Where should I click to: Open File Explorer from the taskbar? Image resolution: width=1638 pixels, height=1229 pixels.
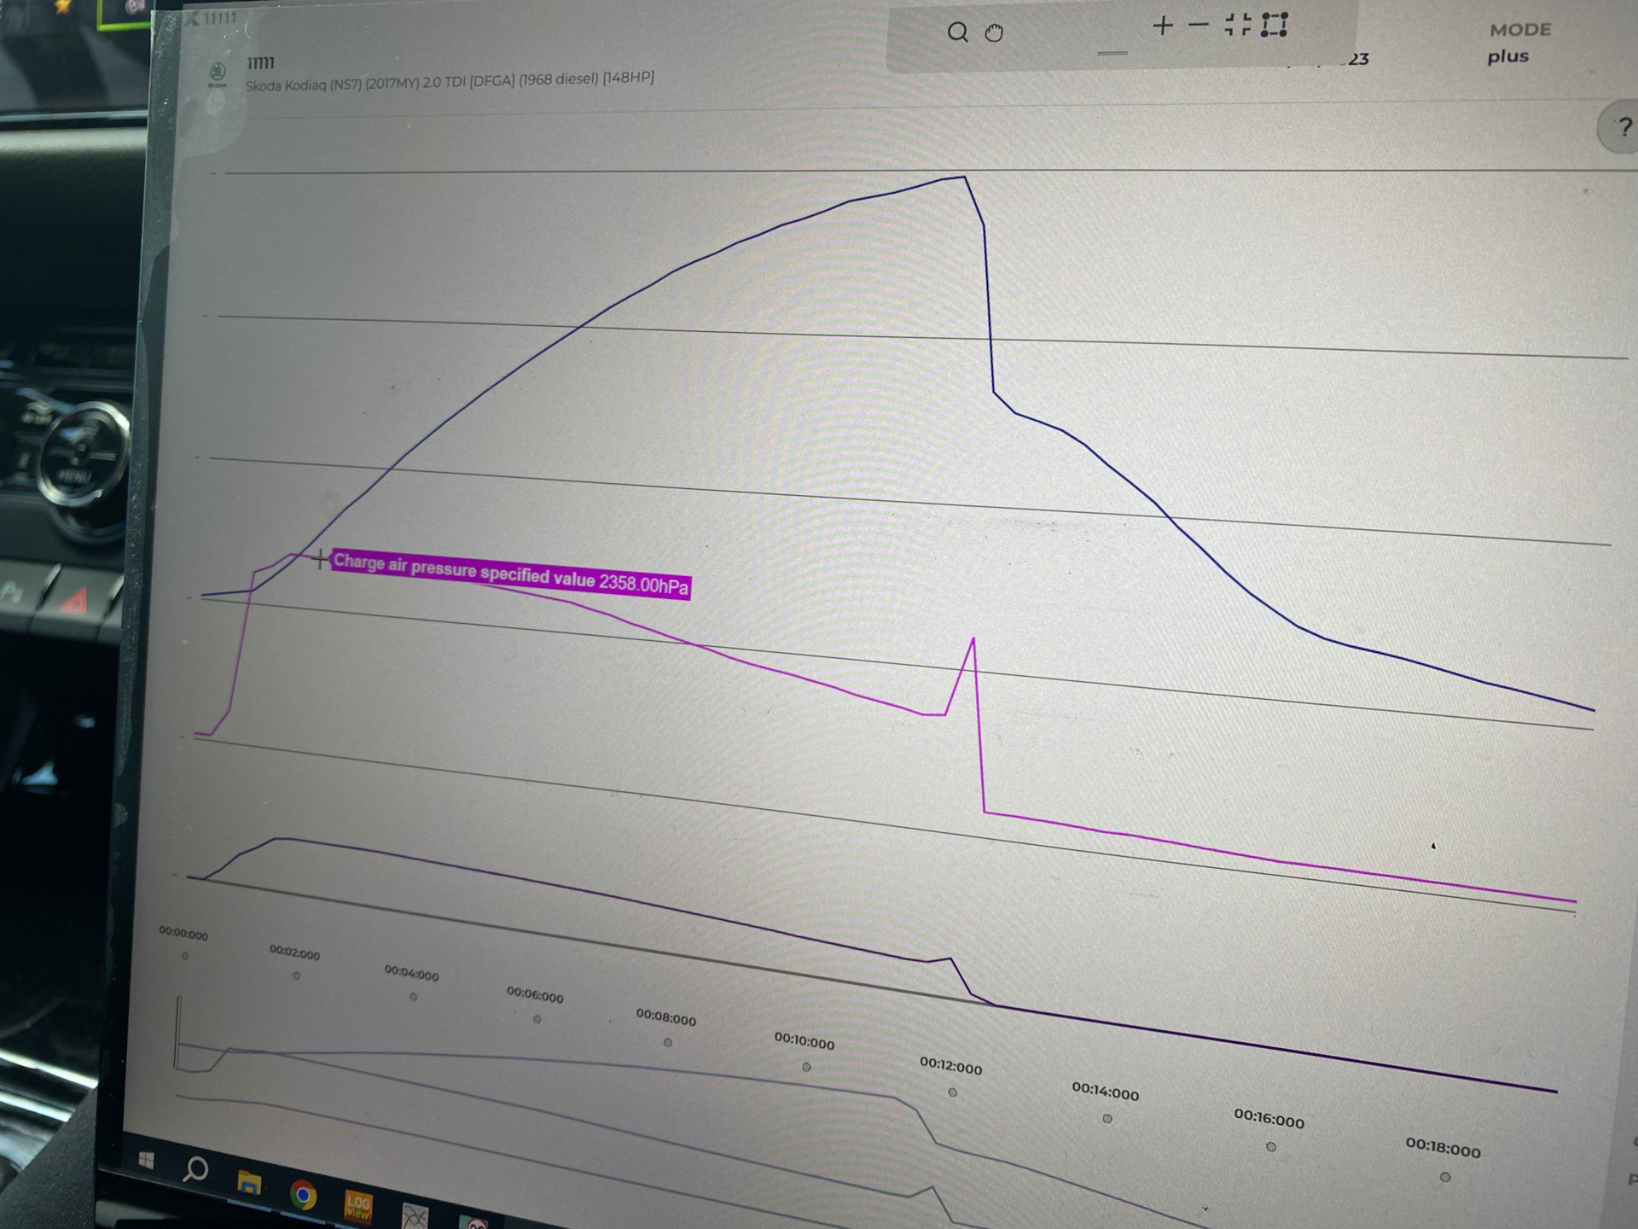[248, 1183]
